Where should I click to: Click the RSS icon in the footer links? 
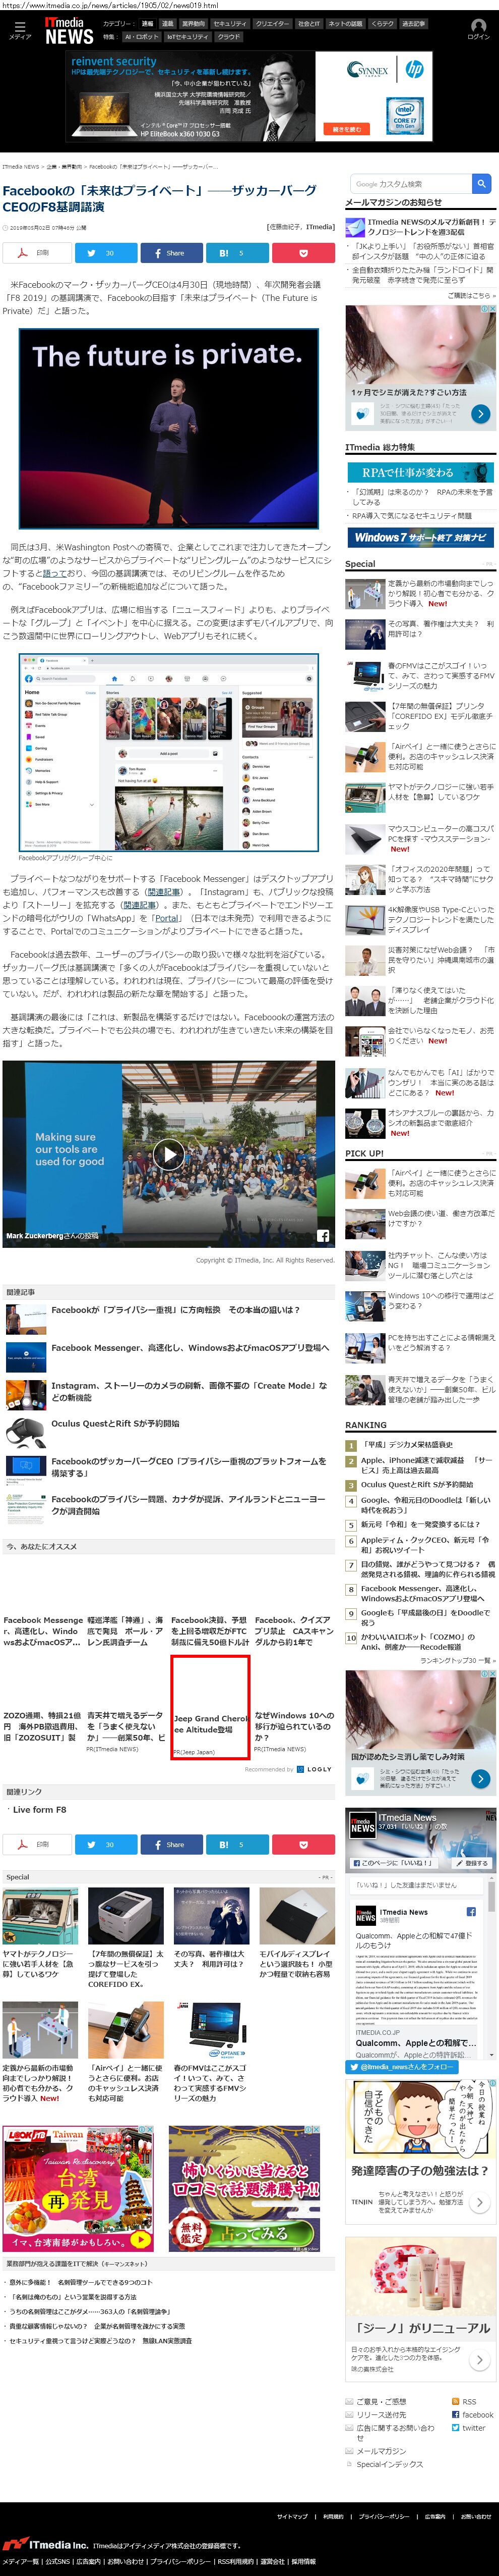tap(455, 2401)
